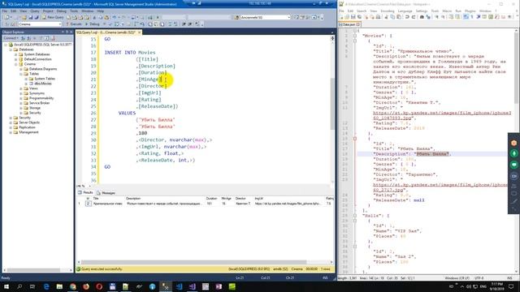This screenshot has height=292, width=520.
Task: Open the File menu in SSMS
Action: coord(5,11)
